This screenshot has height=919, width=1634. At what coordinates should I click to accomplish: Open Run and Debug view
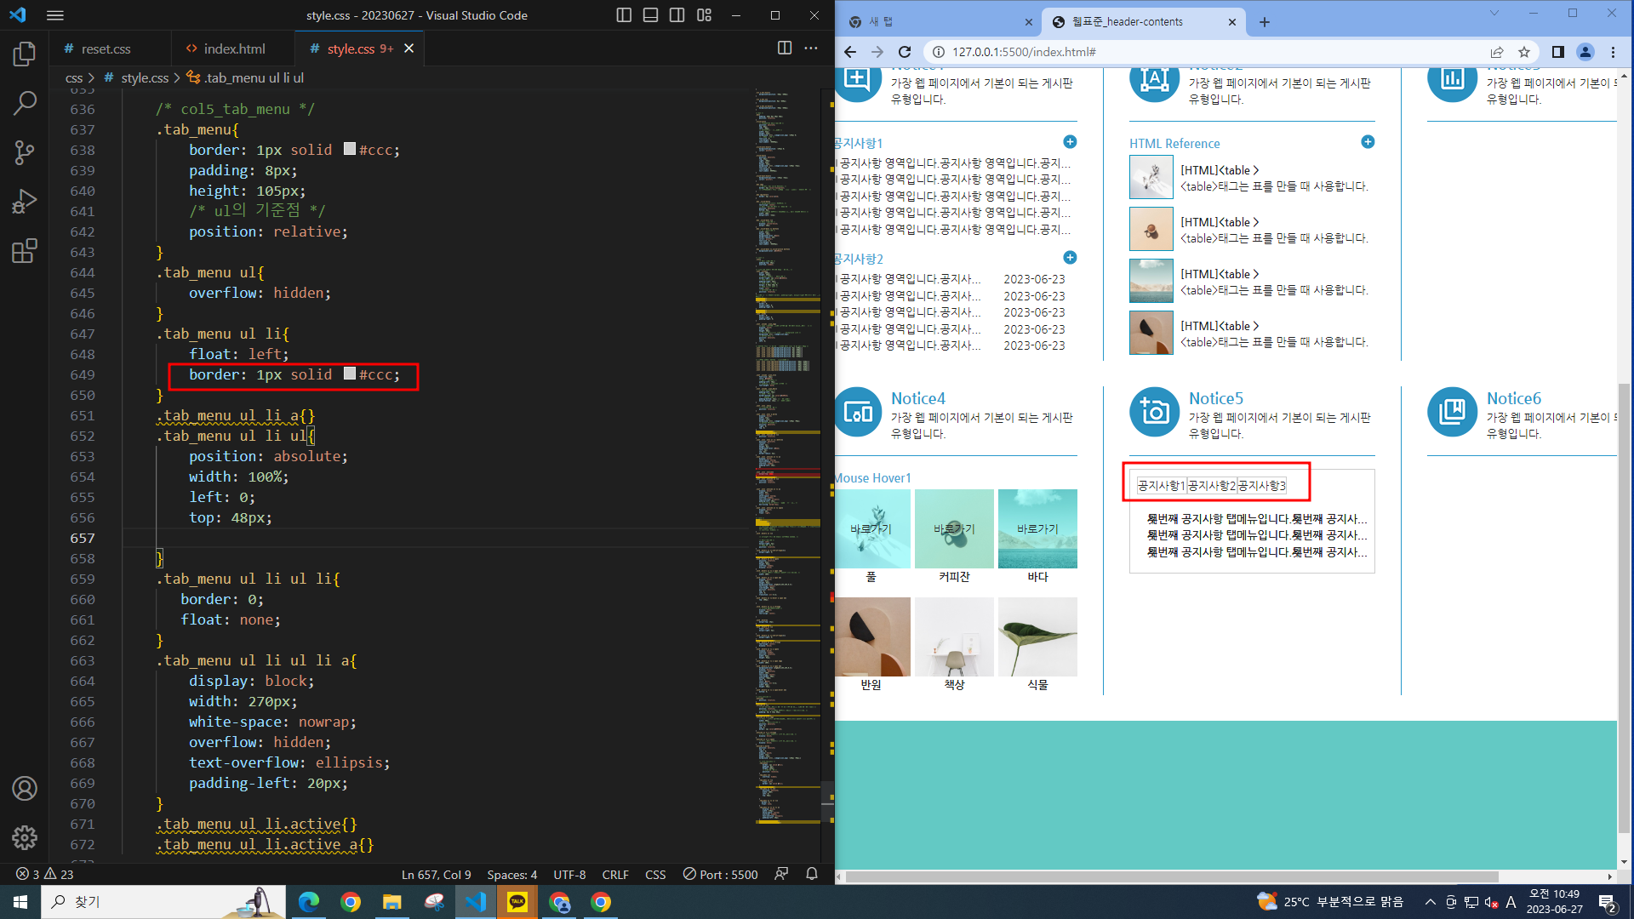point(25,202)
